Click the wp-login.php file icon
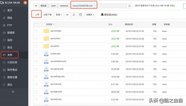The width and height of the screenshot is (186, 106). (x=46, y=92)
